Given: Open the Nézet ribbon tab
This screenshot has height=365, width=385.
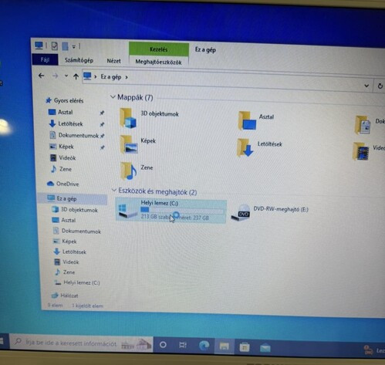Looking at the screenshot, I should point(113,61).
